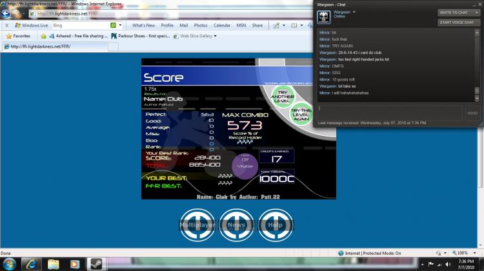Click Try Another Level green button

[283, 97]
